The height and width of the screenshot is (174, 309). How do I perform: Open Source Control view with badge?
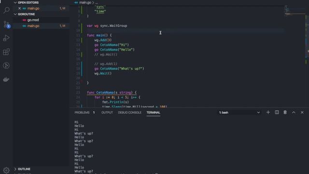pyautogui.click(x=7, y=25)
